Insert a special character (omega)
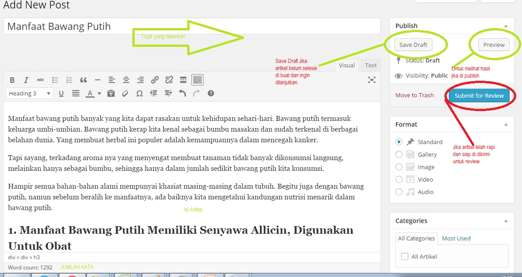This screenshot has height=277, width=522. point(139,93)
